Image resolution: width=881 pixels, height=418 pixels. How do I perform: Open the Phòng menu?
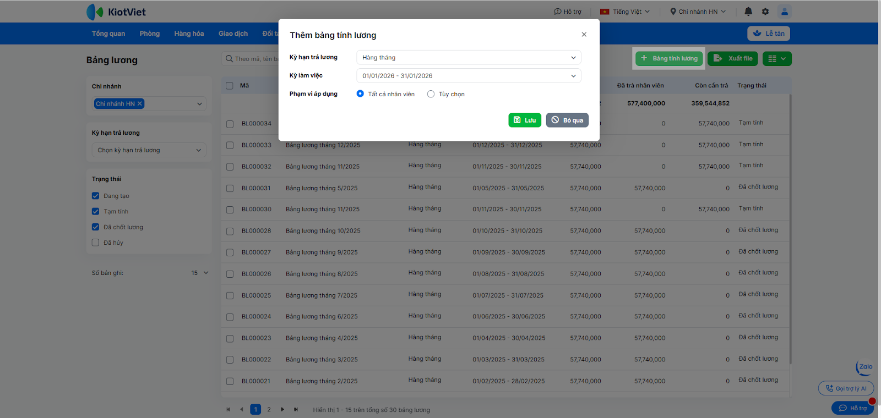click(150, 34)
